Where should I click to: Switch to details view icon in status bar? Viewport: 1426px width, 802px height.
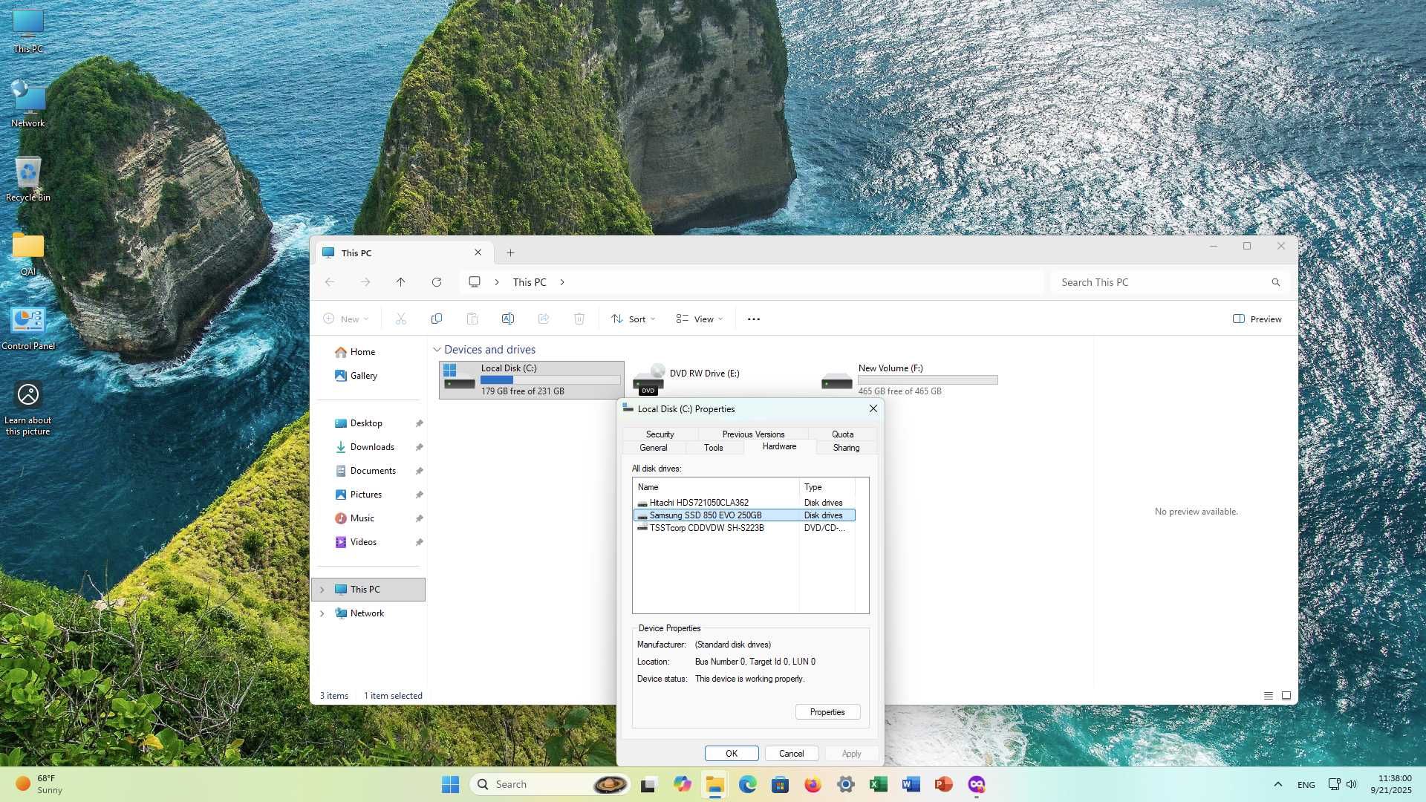click(1269, 696)
